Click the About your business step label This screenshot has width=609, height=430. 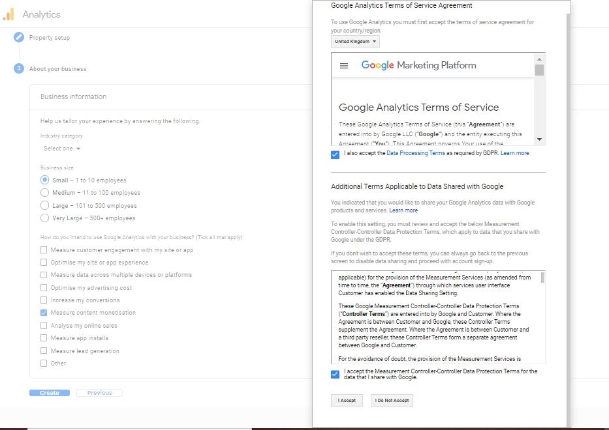(x=58, y=68)
